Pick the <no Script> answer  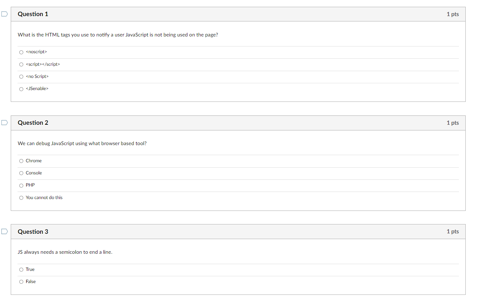[21, 76]
